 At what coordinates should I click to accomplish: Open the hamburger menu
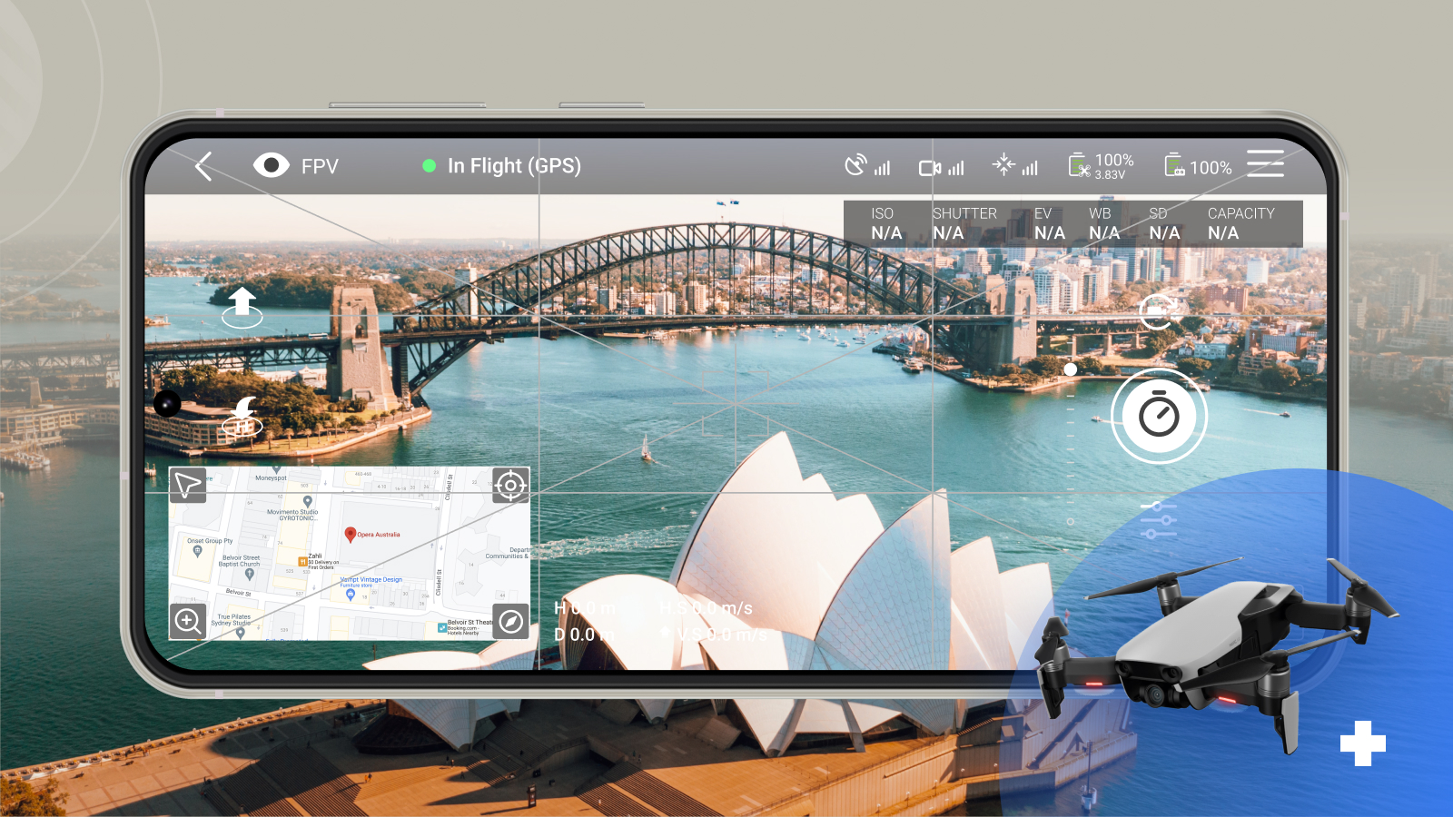(x=1265, y=164)
